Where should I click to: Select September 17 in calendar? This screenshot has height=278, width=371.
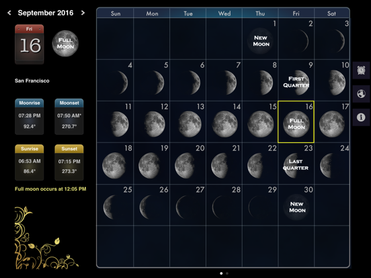pyautogui.click(x=332, y=122)
